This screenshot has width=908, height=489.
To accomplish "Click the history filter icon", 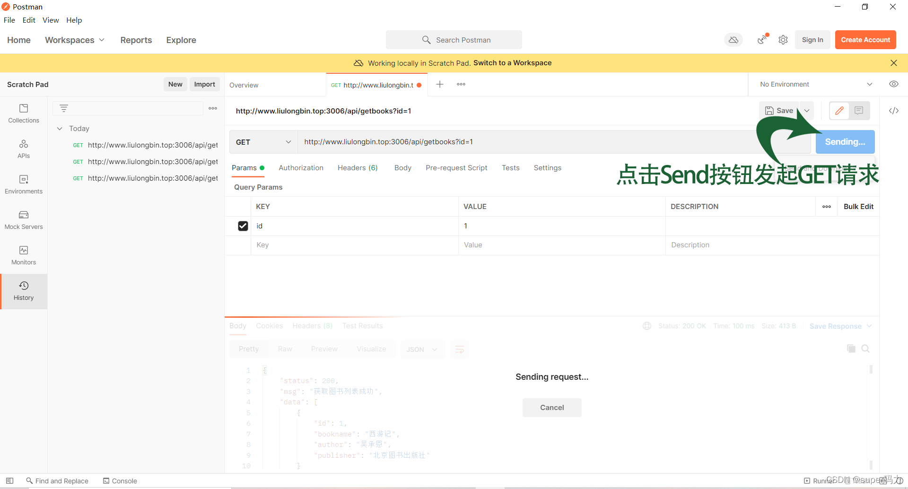I will click(64, 108).
